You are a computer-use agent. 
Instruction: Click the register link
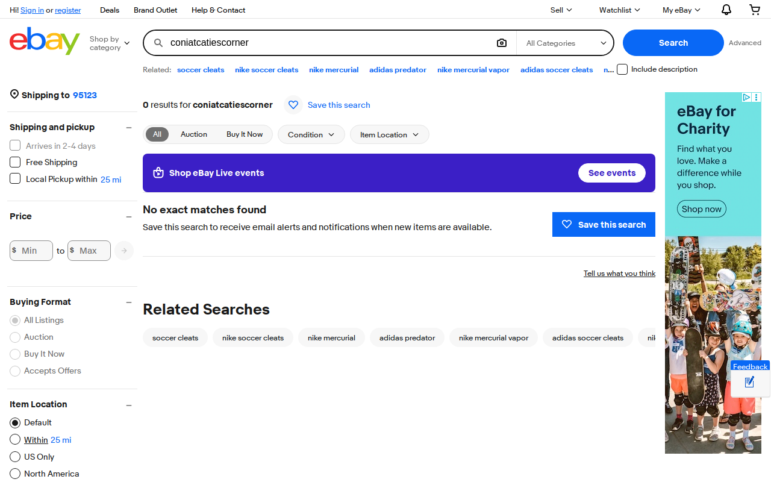pyautogui.click(x=67, y=10)
